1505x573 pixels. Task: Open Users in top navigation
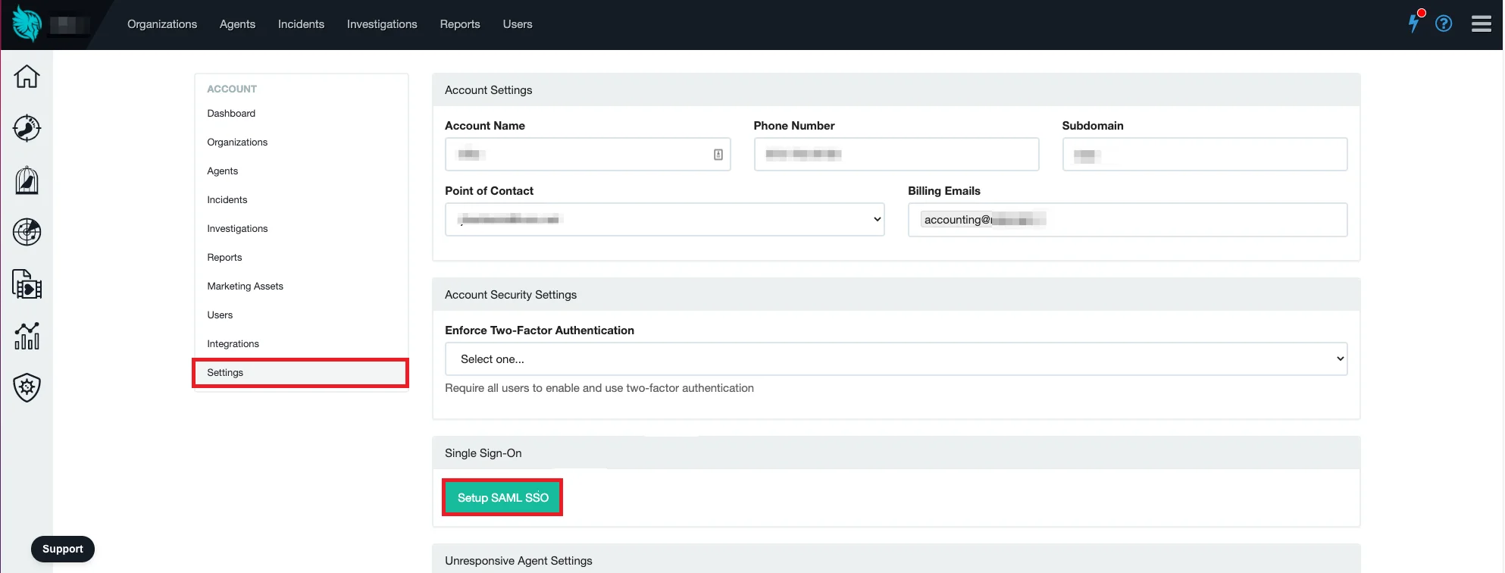pyautogui.click(x=518, y=24)
